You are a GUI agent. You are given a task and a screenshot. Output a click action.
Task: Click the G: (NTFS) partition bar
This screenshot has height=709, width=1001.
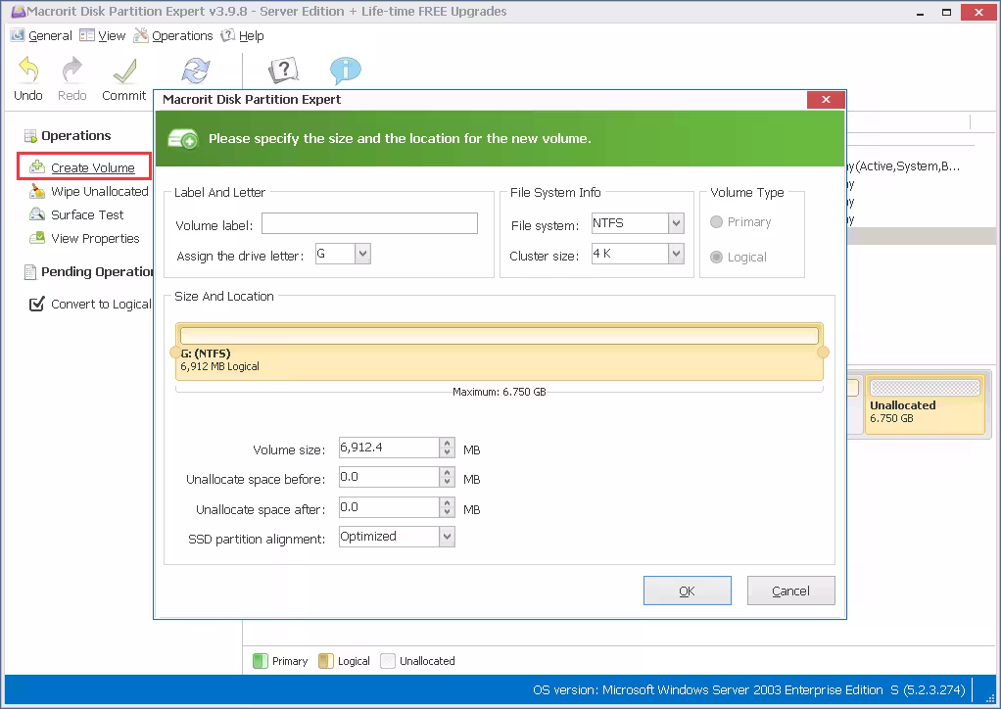point(500,352)
